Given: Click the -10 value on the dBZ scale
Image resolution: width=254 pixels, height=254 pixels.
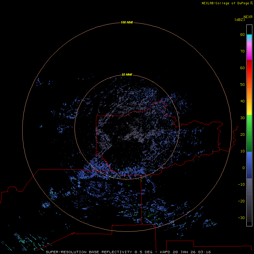Looking at the screenshot, I should pos(241,184).
